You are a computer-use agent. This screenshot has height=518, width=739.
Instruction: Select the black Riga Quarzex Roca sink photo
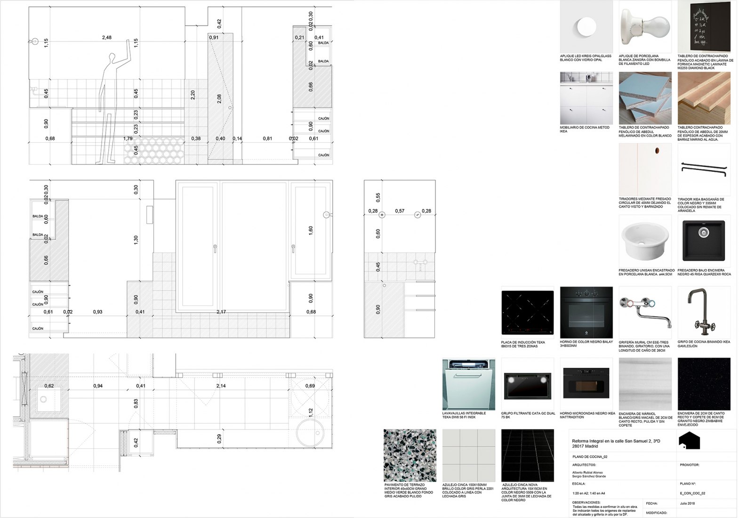[x=704, y=241]
